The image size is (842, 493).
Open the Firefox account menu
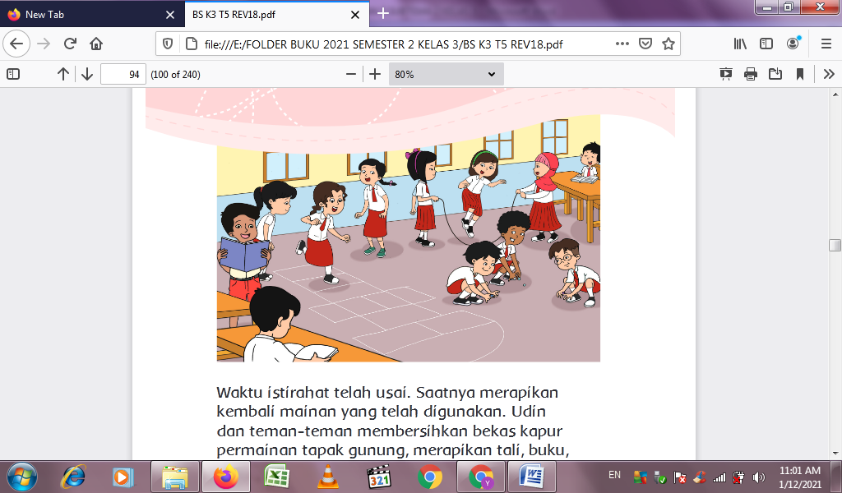pyautogui.click(x=793, y=44)
